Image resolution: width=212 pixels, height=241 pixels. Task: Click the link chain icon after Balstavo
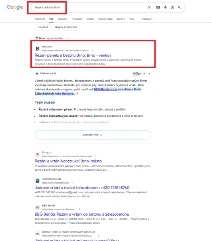(x=77, y=94)
